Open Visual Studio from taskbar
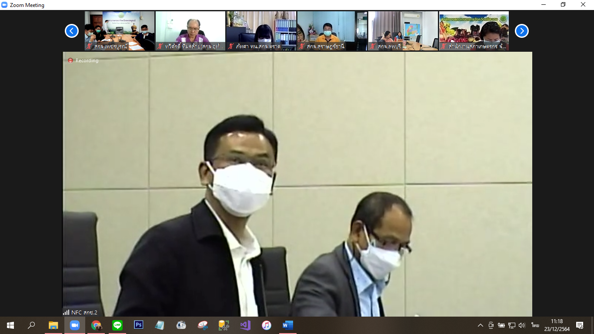 click(x=245, y=325)
